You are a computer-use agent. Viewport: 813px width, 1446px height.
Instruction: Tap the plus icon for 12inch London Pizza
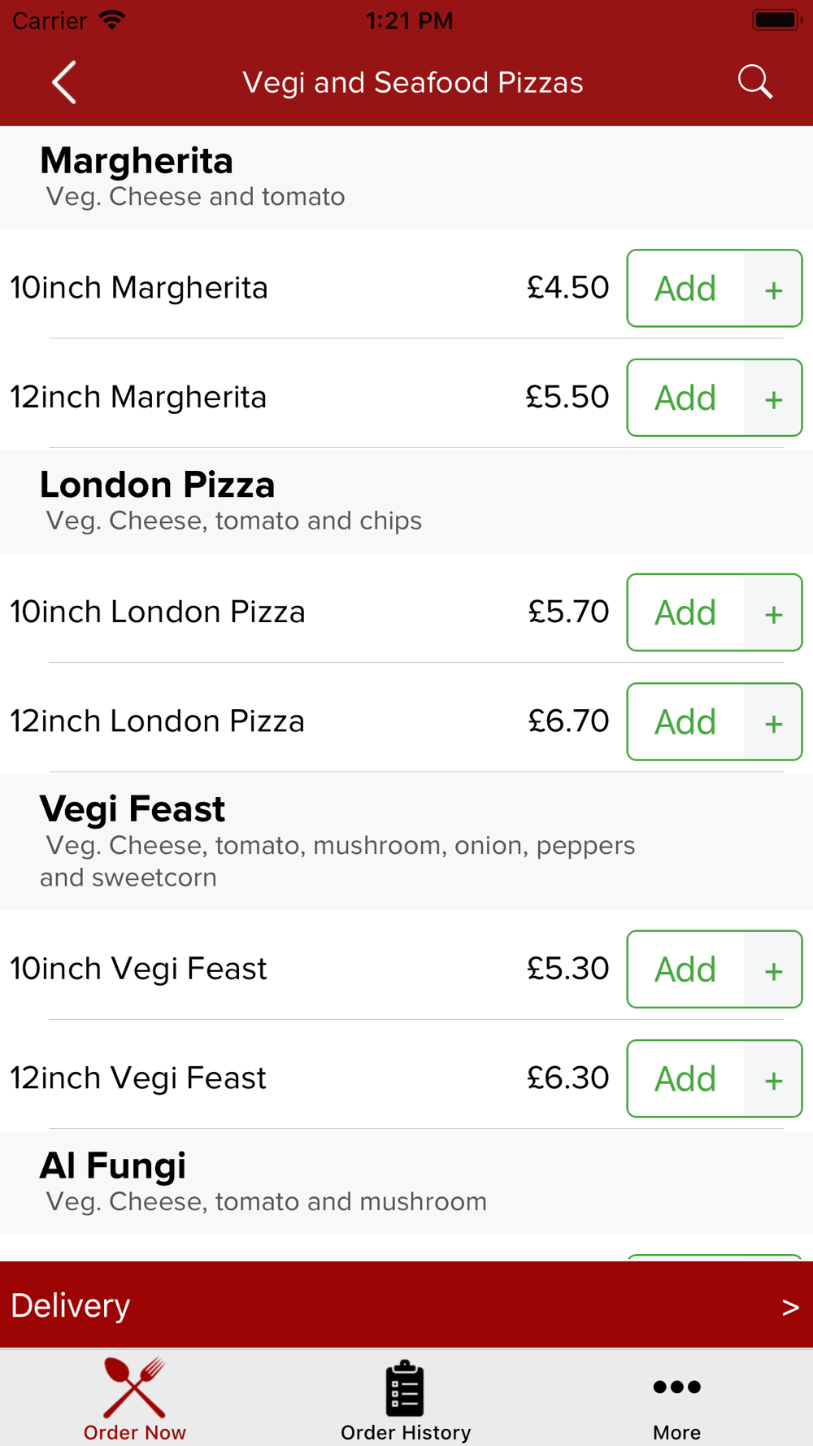click(773, 722)
